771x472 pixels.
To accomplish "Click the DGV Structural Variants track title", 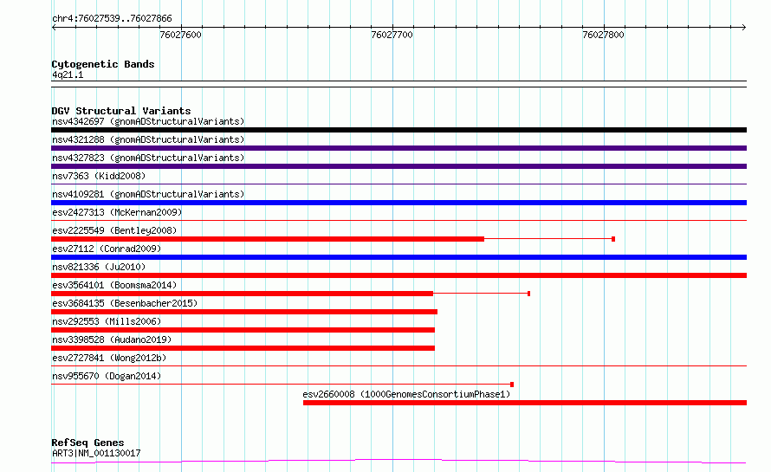I will tap(121, 111).
